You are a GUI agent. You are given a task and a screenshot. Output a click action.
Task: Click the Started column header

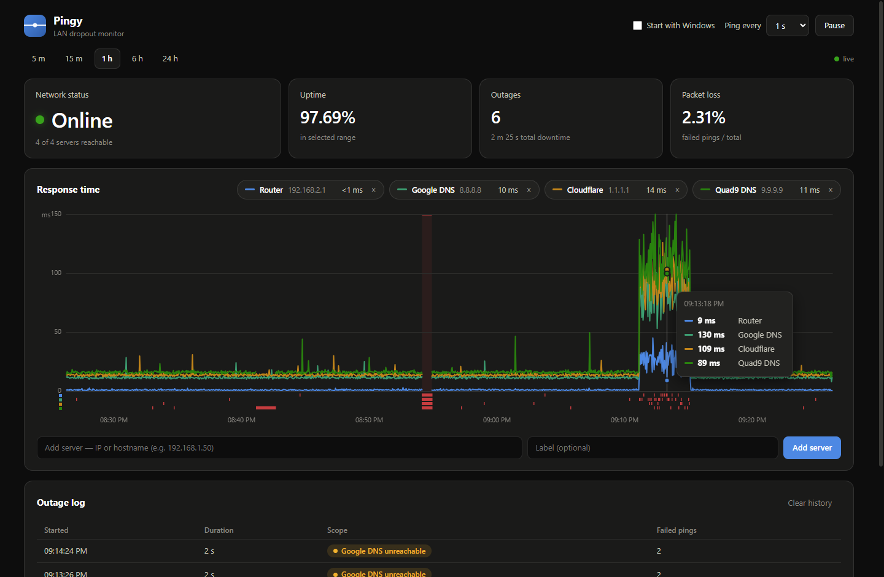point(56,530)
